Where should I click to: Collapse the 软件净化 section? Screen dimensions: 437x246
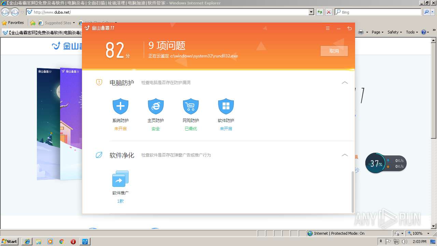pyautogui.click(x=345, y=155)
